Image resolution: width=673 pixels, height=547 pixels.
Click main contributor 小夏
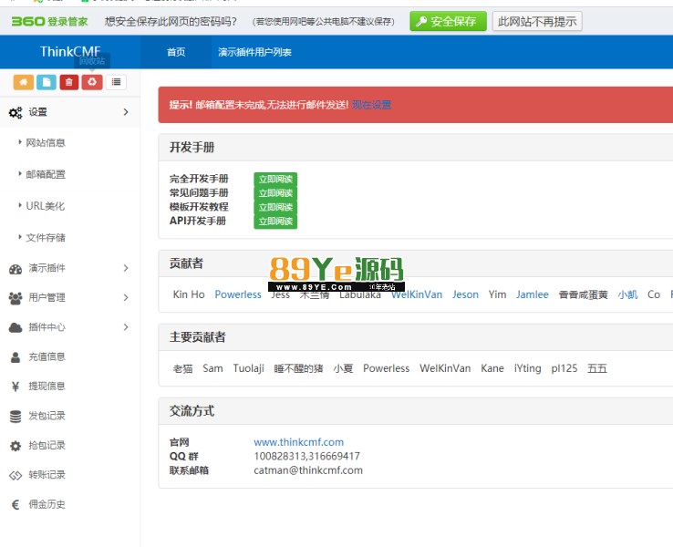point(343,368)
